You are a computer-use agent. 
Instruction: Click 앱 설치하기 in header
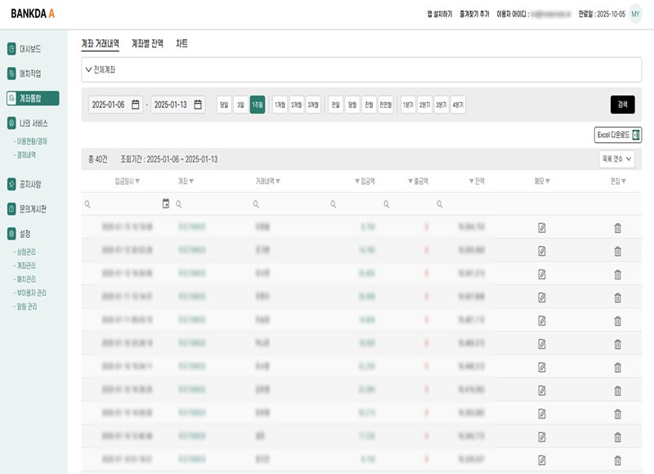point(440,14)
